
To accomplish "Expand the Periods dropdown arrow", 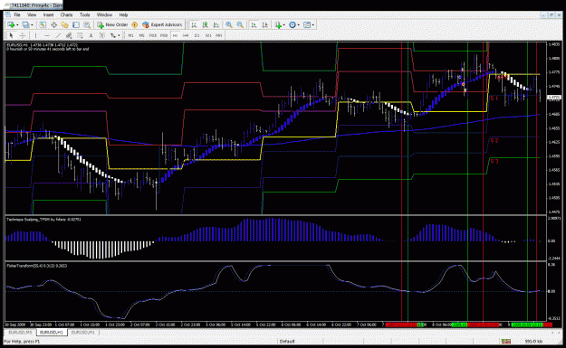I will click(x=299, y=24).
